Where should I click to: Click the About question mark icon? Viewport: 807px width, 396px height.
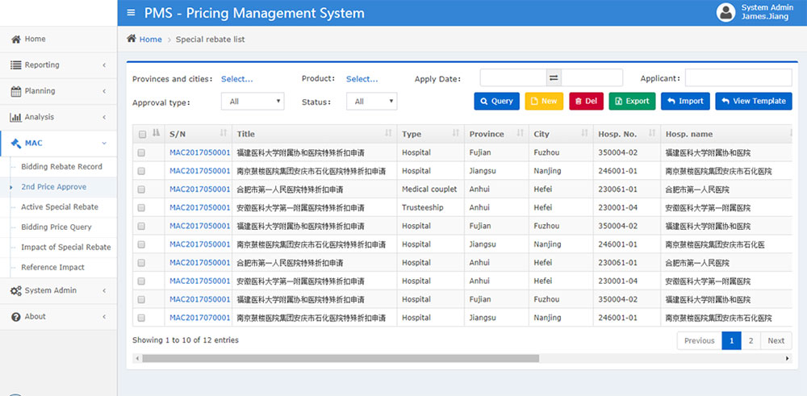tap(16, 317)
